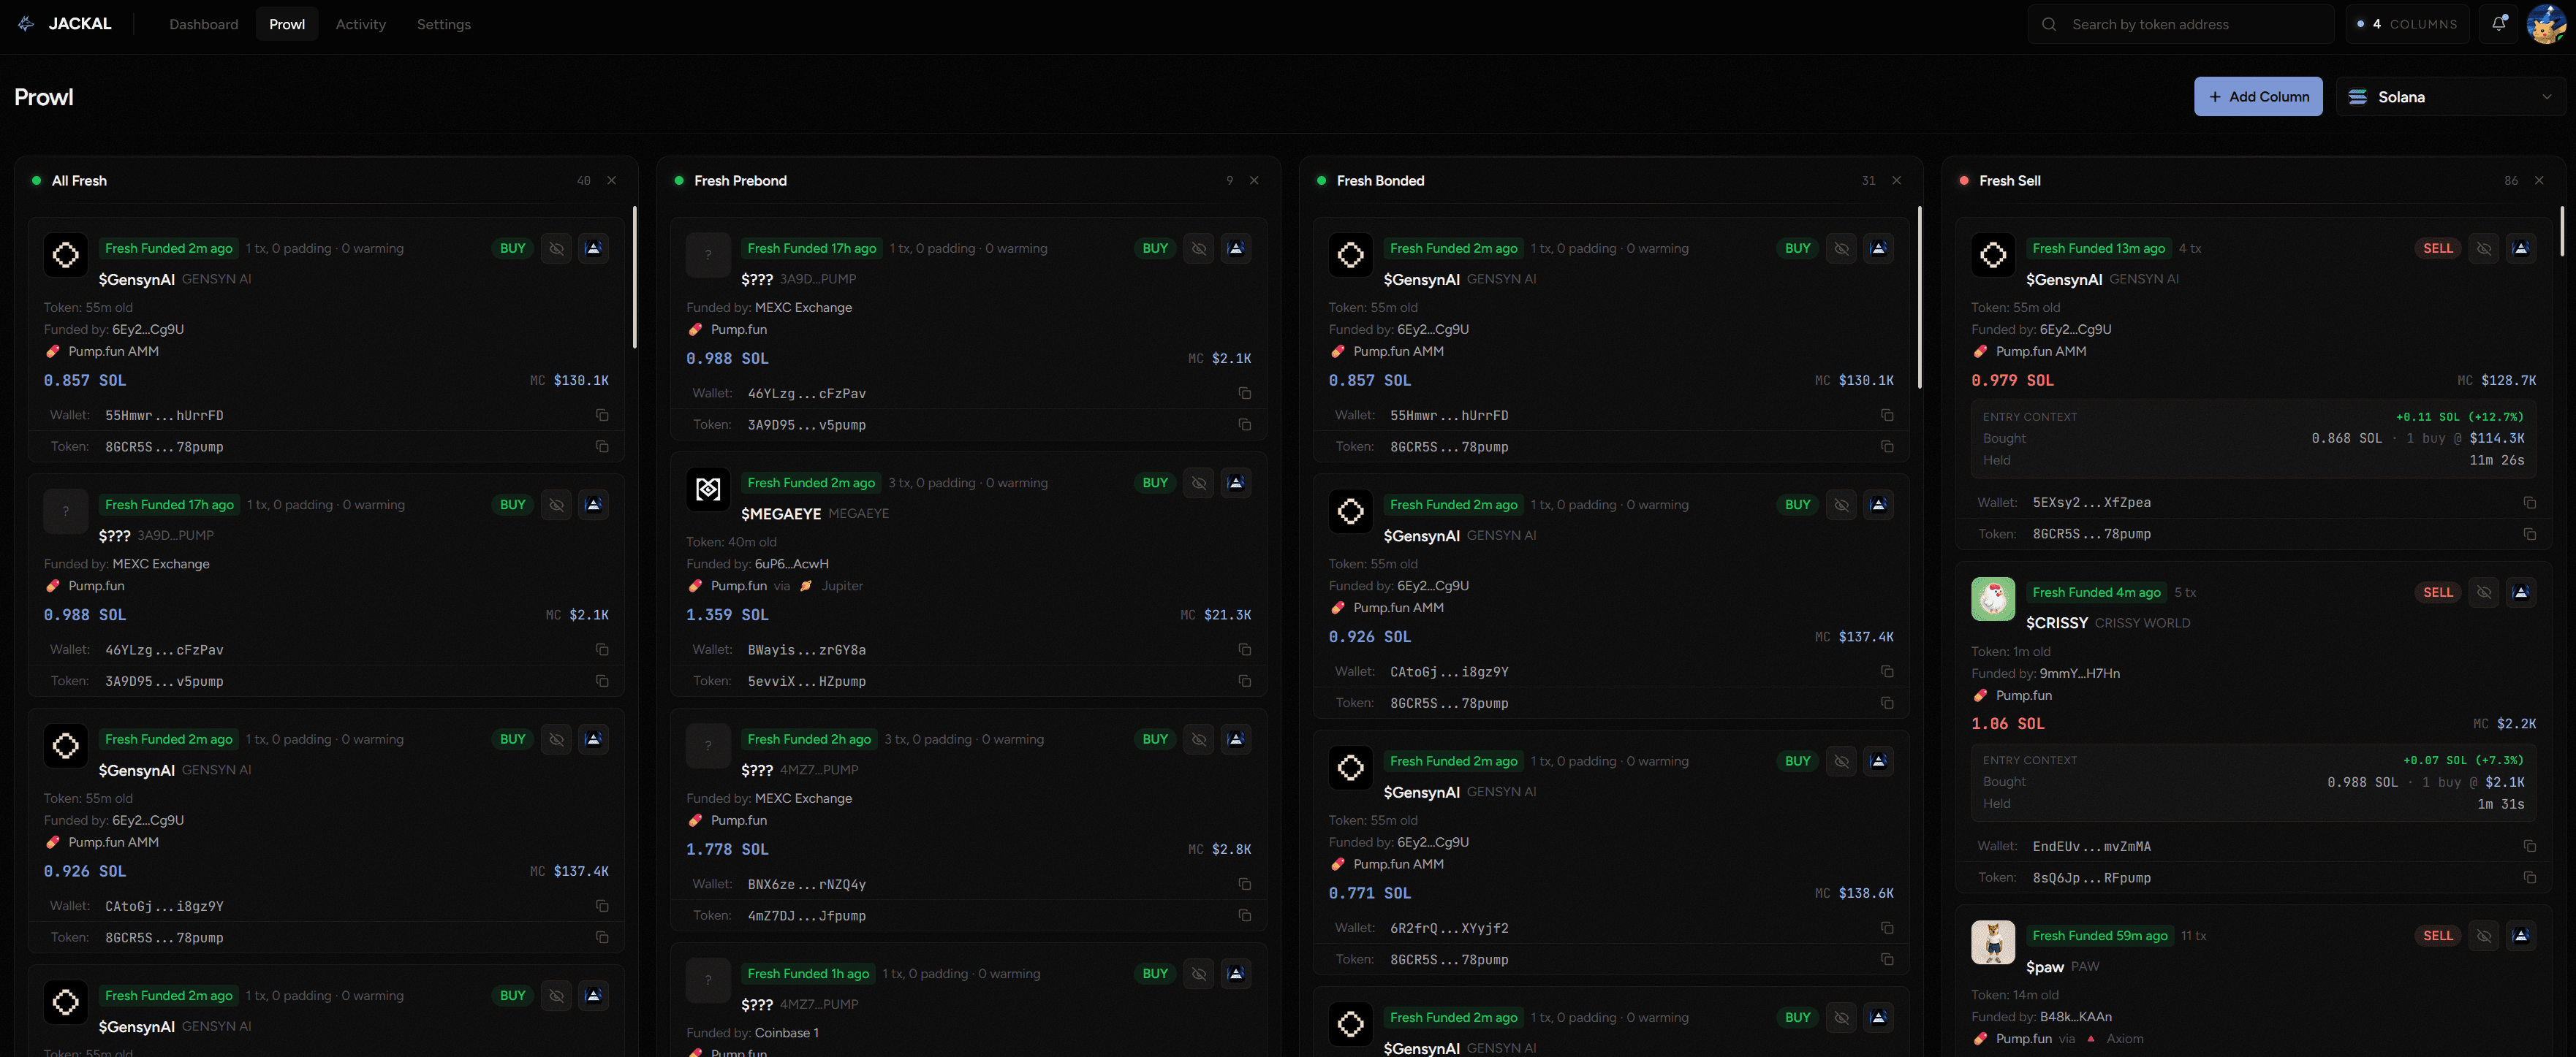The height and width of the screenshot is (1057, 2576).
Task: Close the Fresh Sell column
Action: coord(2539,181)
